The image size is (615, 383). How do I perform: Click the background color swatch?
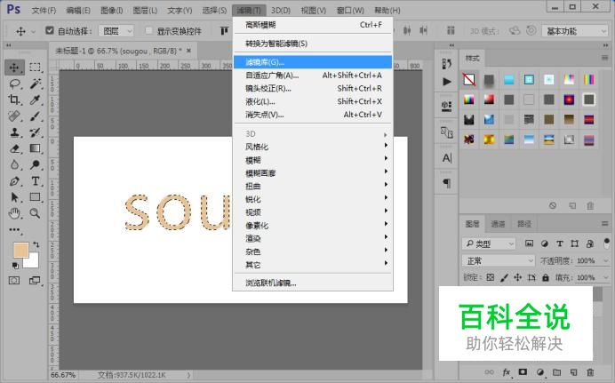tap(33, 262)
